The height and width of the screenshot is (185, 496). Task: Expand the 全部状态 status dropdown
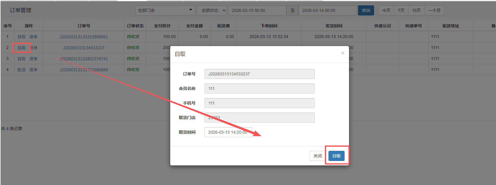(212, 10)
